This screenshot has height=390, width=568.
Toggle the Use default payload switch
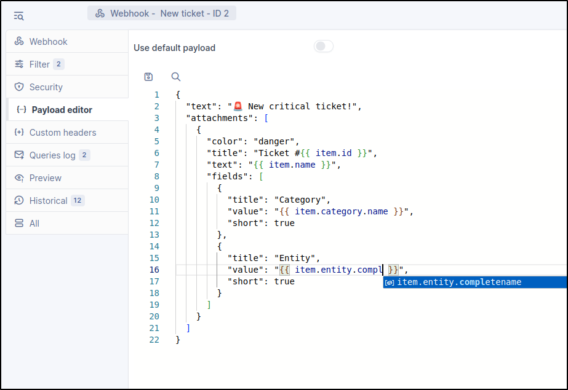tap(324, 47)
